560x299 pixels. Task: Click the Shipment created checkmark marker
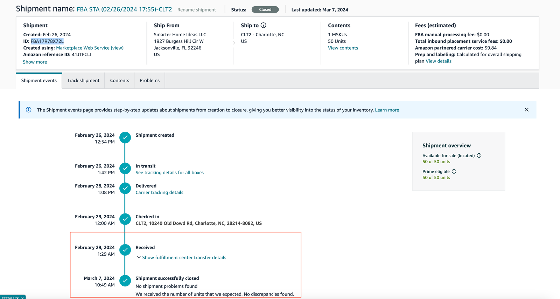(125, 138)
